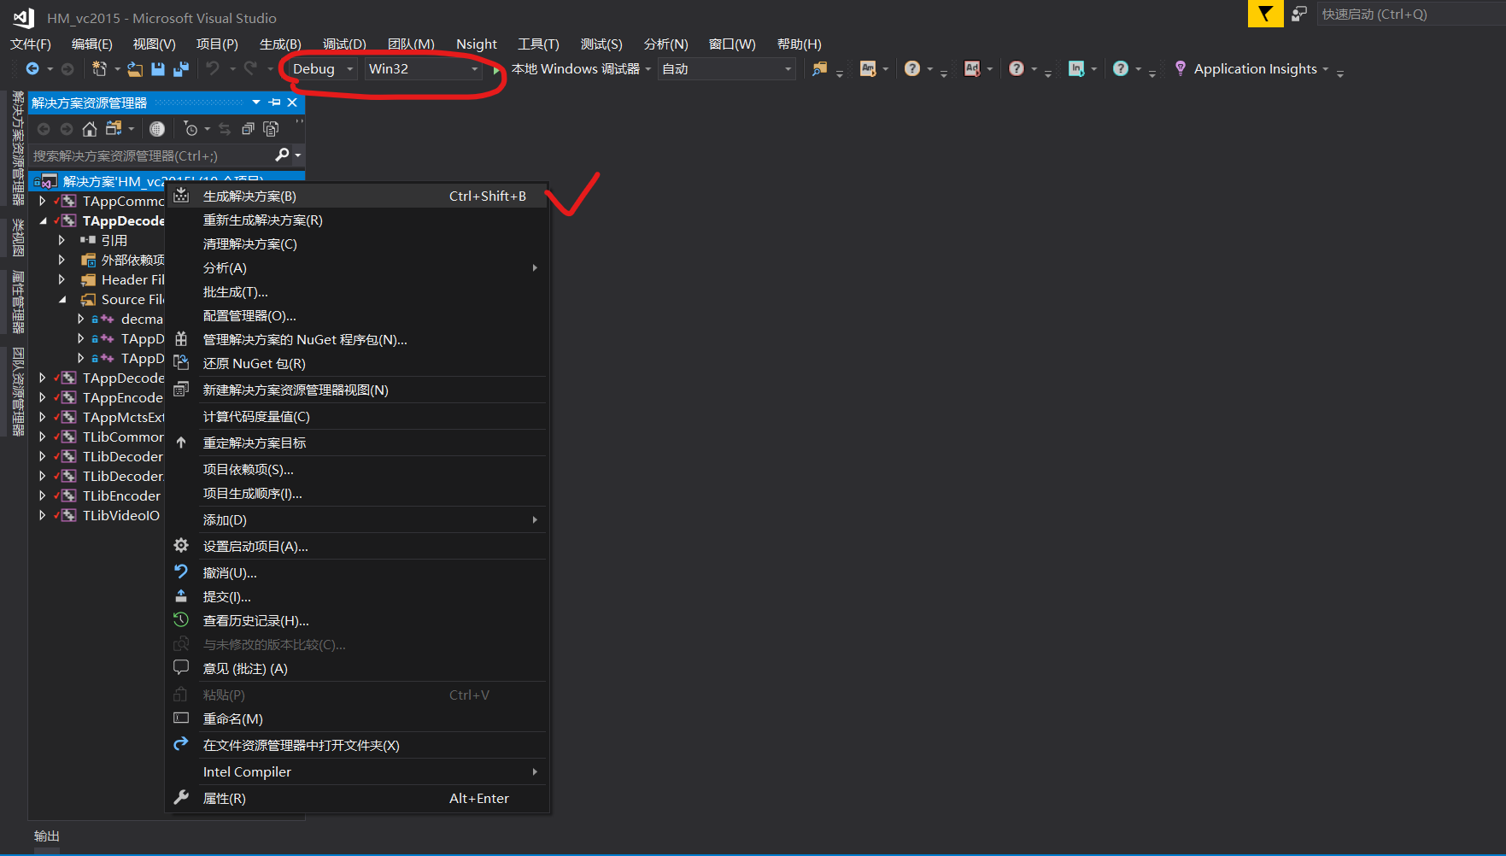Image resolution: width=1506 pixels, height=856 pixels.
Task: Click the 快速启动 (Ctrl+Q) search box
Action: coord(1411,14)
